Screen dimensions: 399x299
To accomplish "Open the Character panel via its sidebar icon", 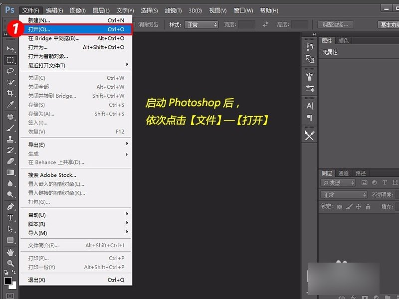I will 309,106.
